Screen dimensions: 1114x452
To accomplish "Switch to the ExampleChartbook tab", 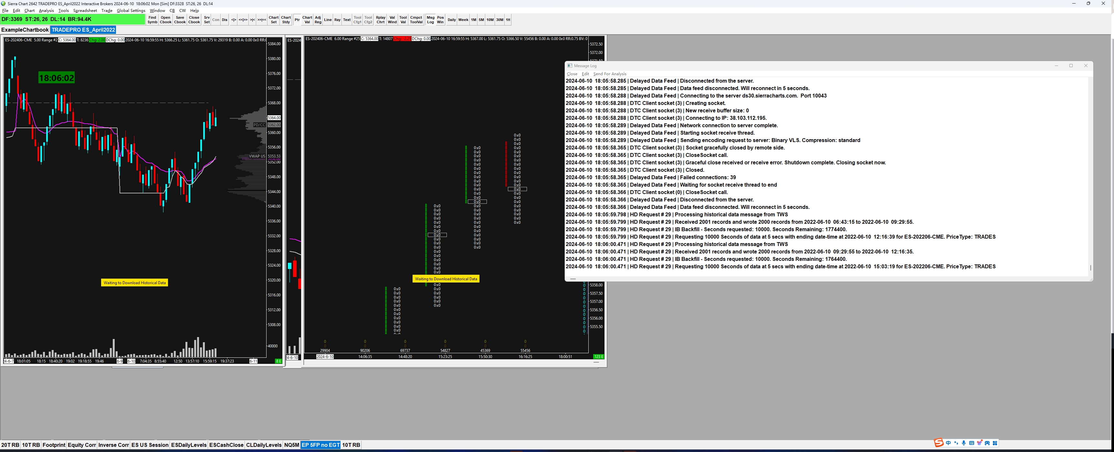I will click(x=25, y=30).
